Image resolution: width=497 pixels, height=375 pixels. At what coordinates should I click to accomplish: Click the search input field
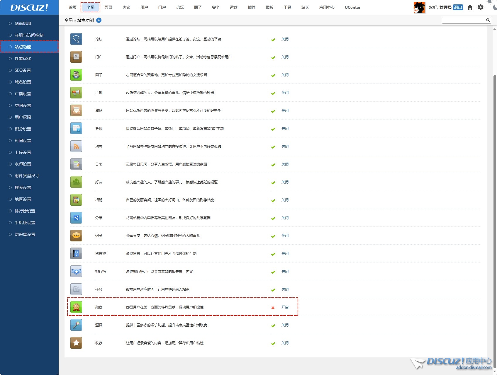click(464, 20)
